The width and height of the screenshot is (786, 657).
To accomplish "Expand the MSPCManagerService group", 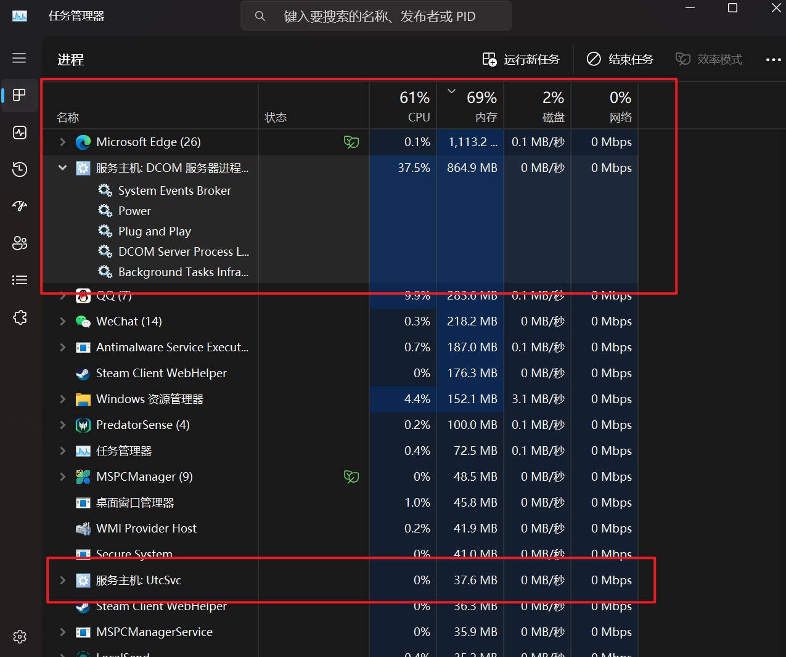I will click(x=62, y=632).
